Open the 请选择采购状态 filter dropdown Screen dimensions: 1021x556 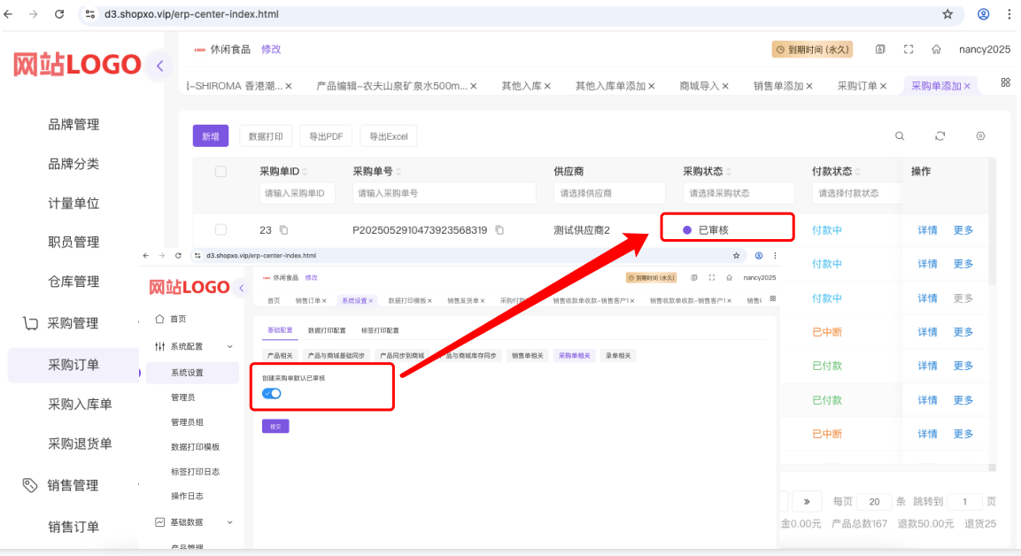click(x=739, y=193)
